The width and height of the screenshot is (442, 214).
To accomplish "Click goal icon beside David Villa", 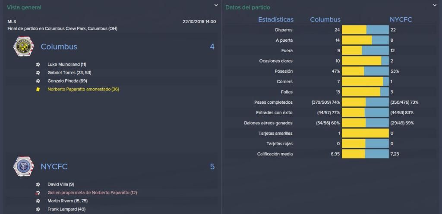I will [x=38, y=184].
